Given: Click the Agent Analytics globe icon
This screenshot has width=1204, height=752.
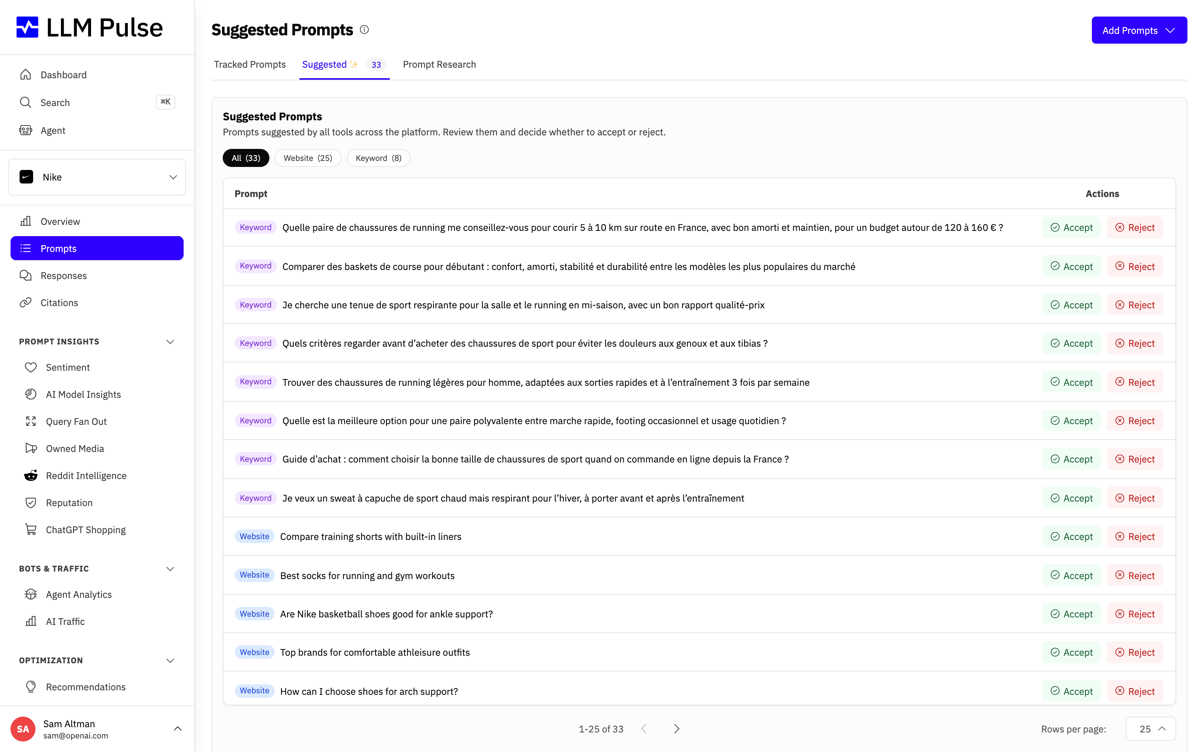Looking at the screenshot, I should click(31, 594).
